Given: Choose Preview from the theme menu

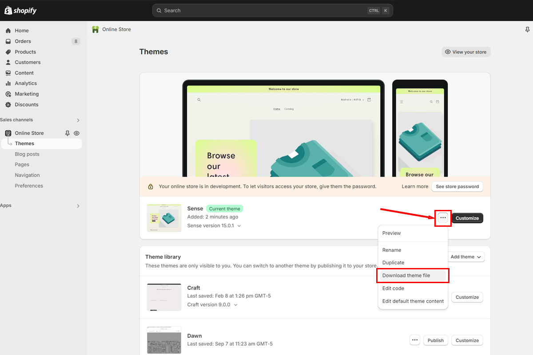Looking at the screenshot, I should click(x=413, y=233).
